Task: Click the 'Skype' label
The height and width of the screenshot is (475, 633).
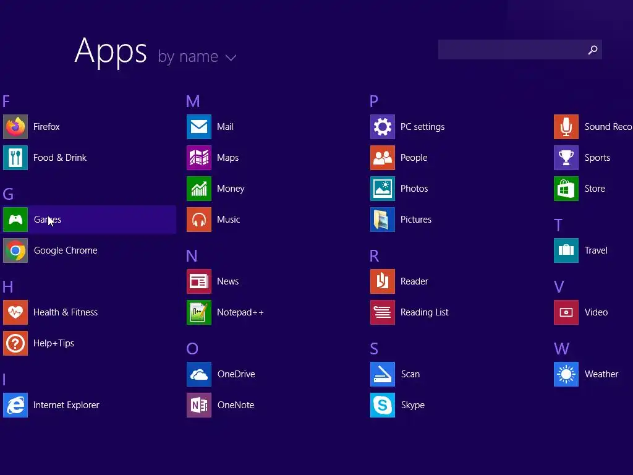Action: click(x=412, y=405)
